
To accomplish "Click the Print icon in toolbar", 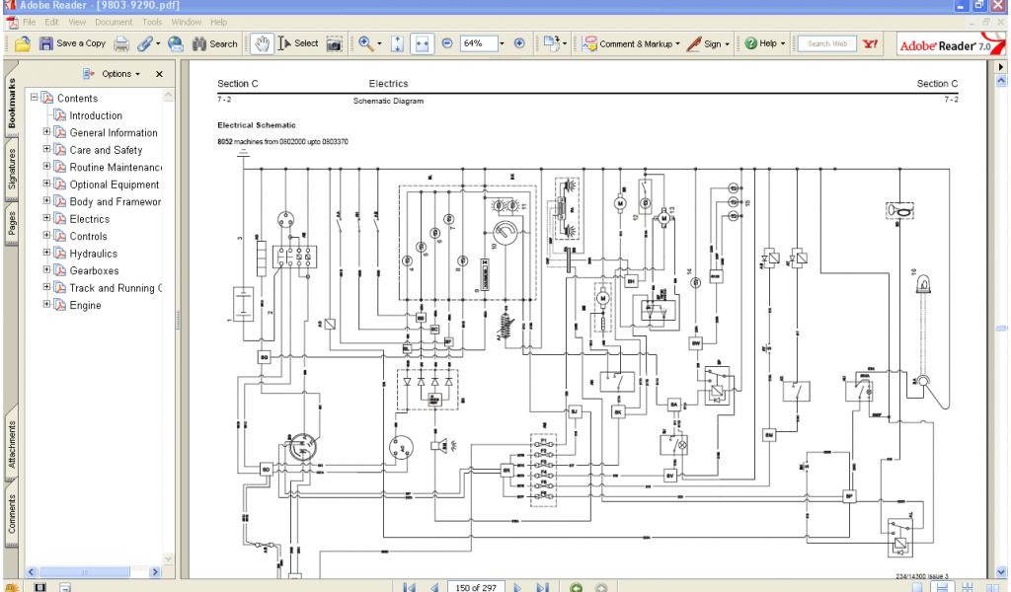I will pos(121,43).
